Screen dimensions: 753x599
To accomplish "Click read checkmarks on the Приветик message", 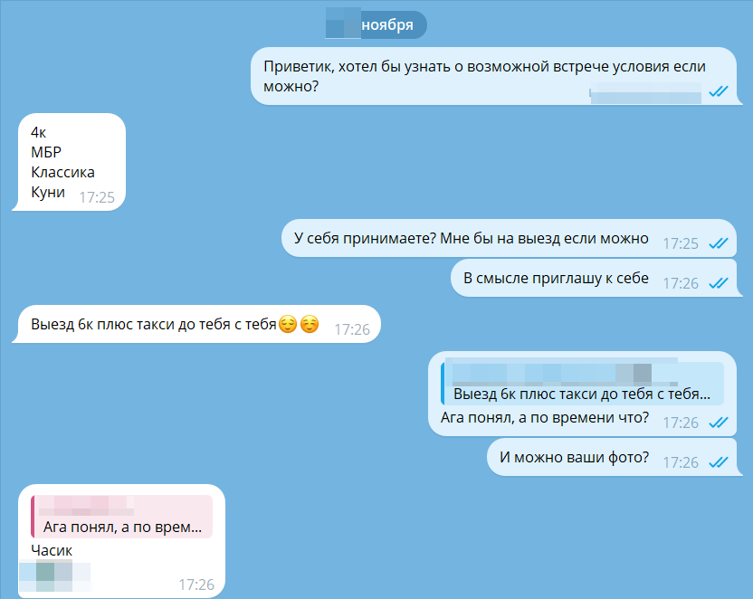I will pyautogui.click(x=719, y=91).
